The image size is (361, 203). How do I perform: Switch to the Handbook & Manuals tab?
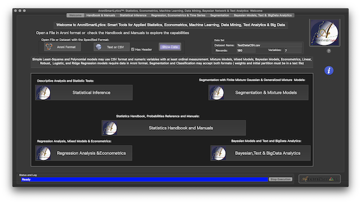point(100,15)
